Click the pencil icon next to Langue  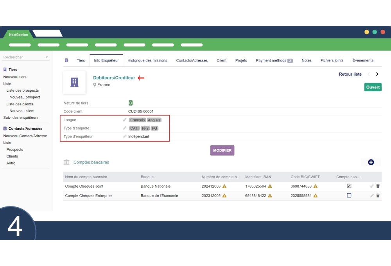coord(125,120)
